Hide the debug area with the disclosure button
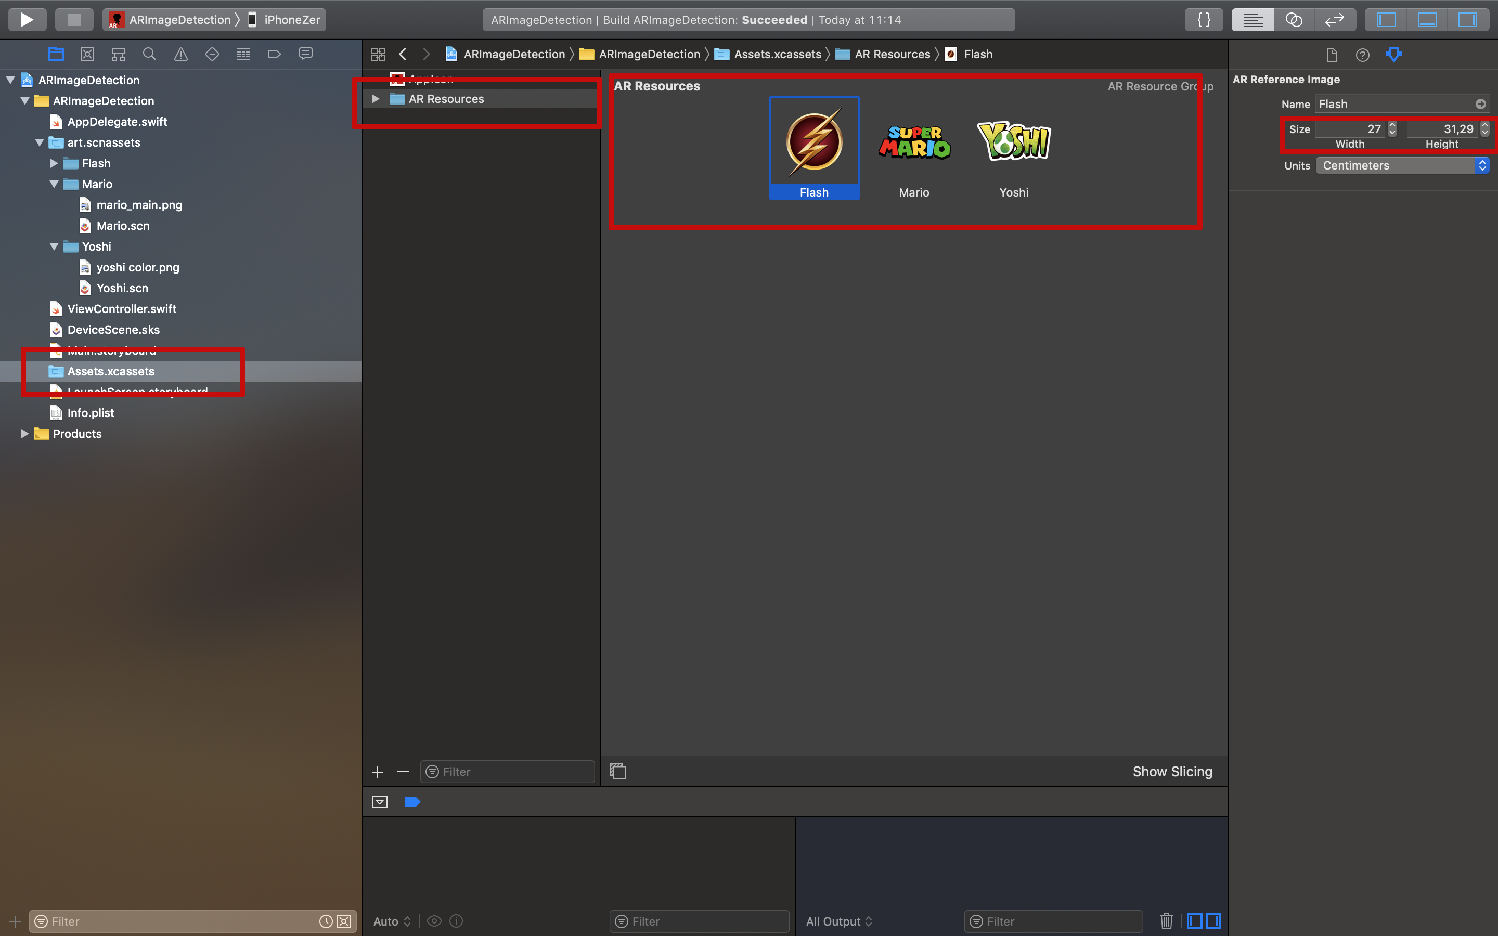The width and height of the screenshot is (1498, 936). point(380,802)
